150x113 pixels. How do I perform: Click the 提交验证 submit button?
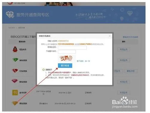tap(65, 65)
